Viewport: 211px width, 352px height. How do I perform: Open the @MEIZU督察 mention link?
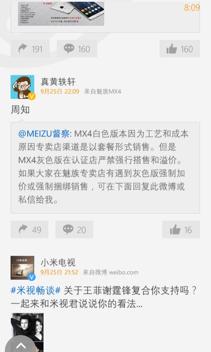click(45, 134)
